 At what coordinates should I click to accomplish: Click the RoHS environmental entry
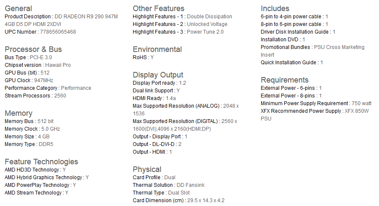coord(143,57)
